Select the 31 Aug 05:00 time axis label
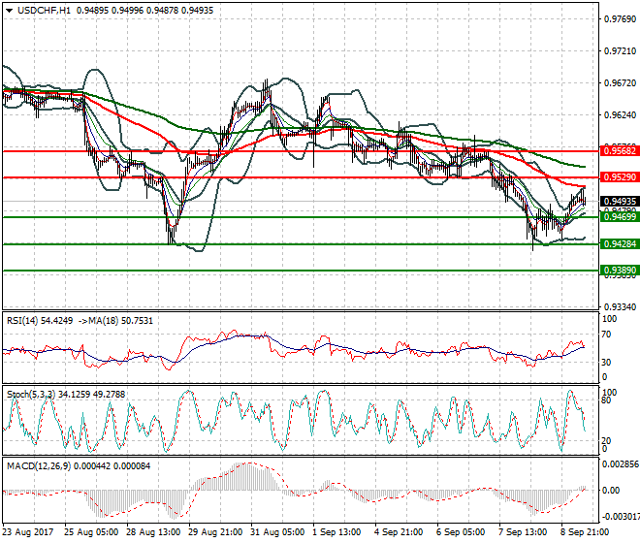This screenshot has height=543, width=640. 277,532
